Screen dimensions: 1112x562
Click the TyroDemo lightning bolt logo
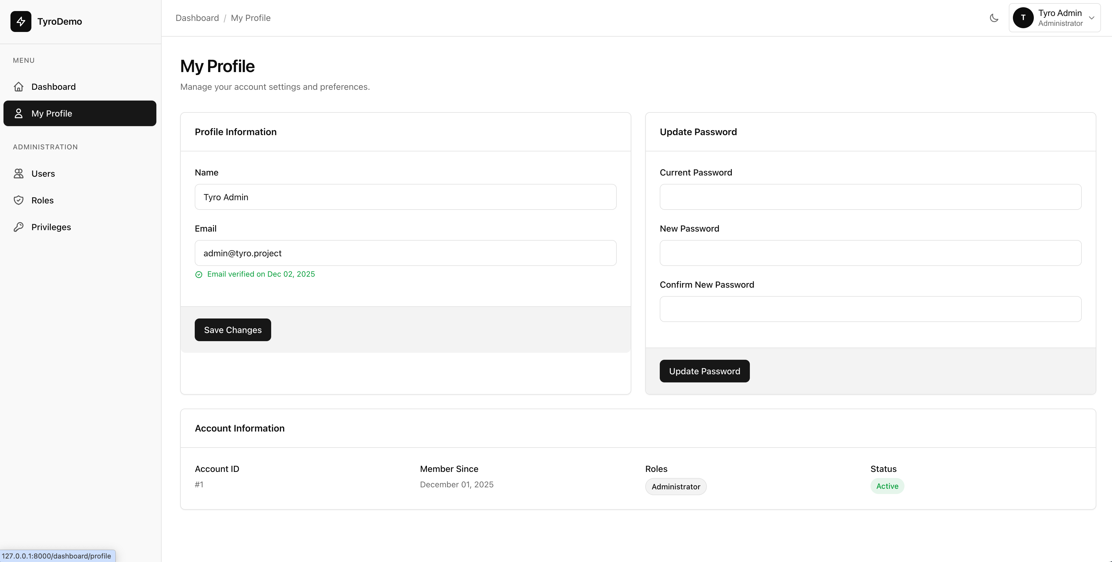click(21, 22)
